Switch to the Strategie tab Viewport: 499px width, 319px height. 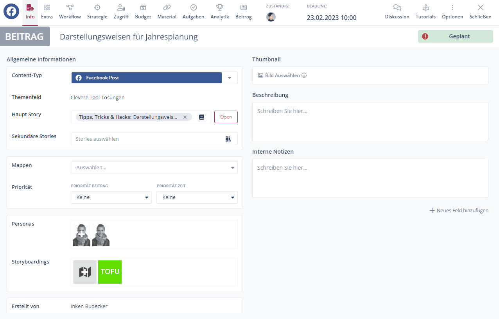click(x=97, y=12)
